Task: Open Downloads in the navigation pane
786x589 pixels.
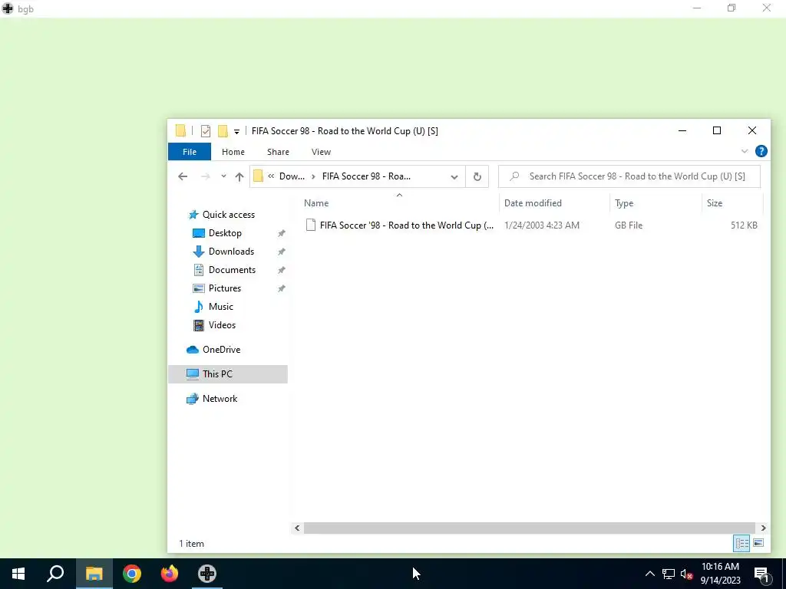Action: point(231,252)
